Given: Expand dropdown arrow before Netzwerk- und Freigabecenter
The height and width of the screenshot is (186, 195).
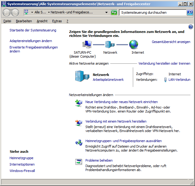Looking at the screenshot, I should (x=49, y=12).
